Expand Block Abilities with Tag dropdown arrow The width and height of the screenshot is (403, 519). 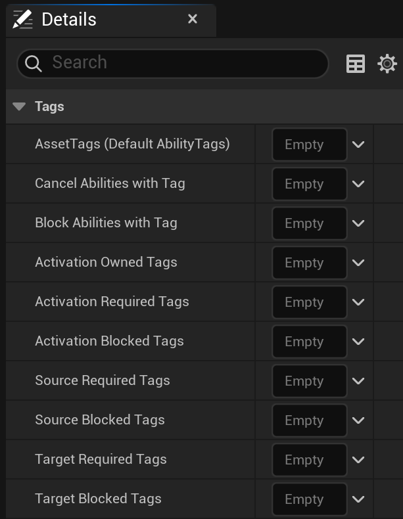click(358, 223)
